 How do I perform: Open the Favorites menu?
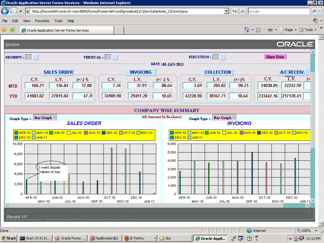point(42,21)
